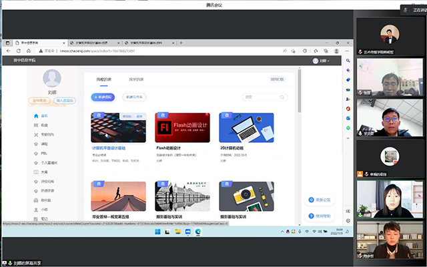
Task: Open the 计算机平面设计基础 course link
Action: (109, 148)
